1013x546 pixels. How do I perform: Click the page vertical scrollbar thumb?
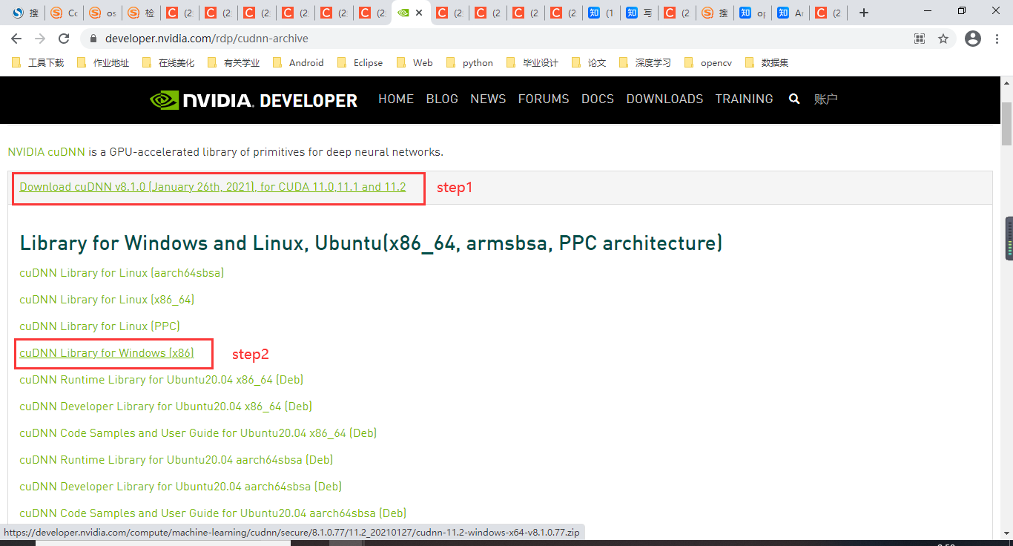tap(1006, 124)
